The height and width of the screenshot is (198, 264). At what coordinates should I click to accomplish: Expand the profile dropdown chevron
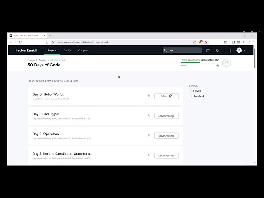245,50
